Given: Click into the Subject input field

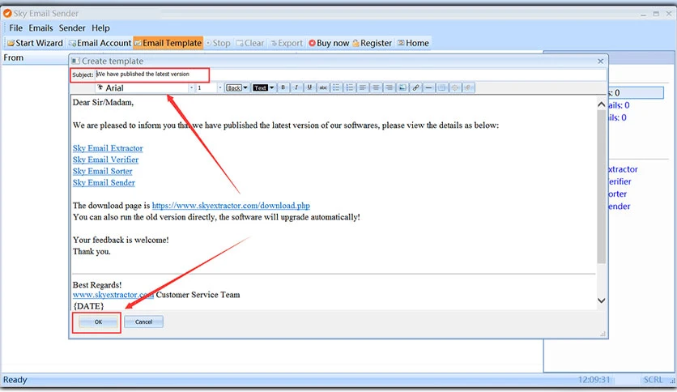Looking at the screenshot, I should pos(351,75).
